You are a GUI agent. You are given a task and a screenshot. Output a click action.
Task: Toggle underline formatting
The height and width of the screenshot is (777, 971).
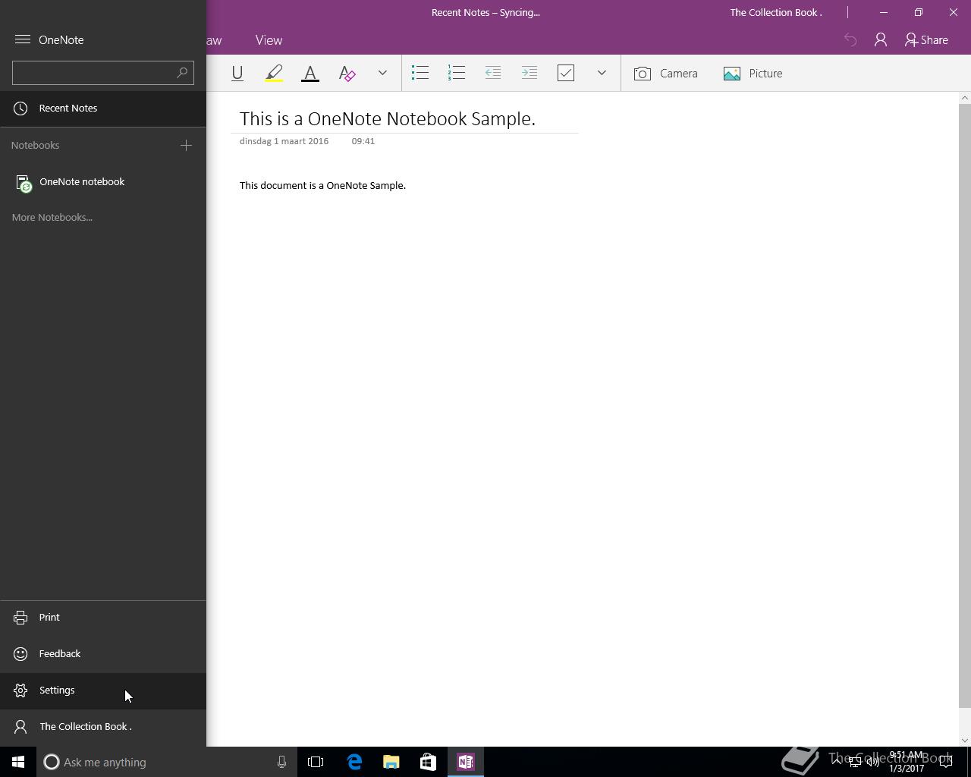click(237, 74)
